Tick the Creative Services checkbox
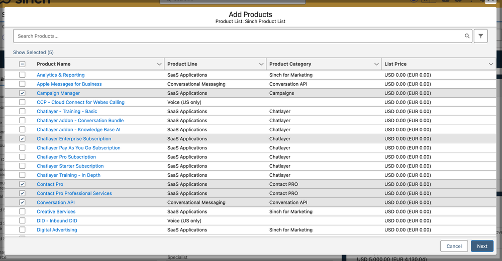Screen dimensions: 502x261 coord(22,211)
